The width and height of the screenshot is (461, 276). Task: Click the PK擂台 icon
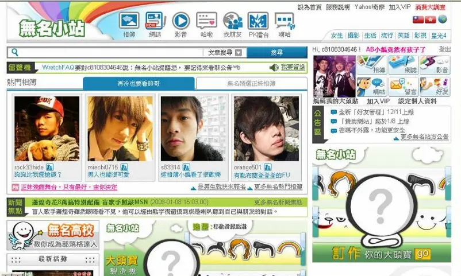tap(258, 21)
